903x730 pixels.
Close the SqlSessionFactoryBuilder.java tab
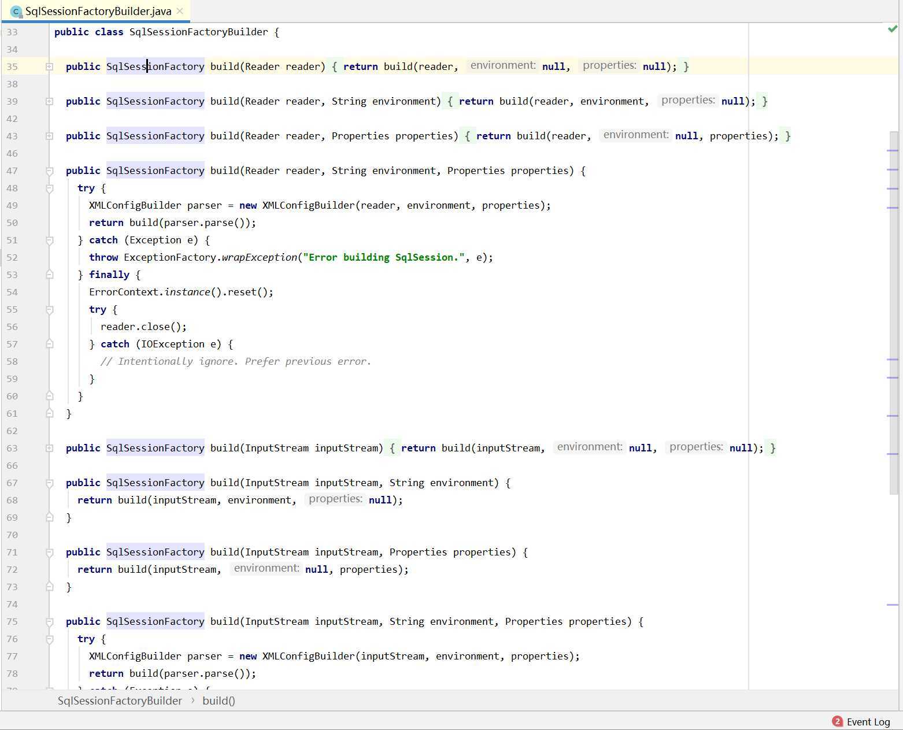(x=180, y=11)
